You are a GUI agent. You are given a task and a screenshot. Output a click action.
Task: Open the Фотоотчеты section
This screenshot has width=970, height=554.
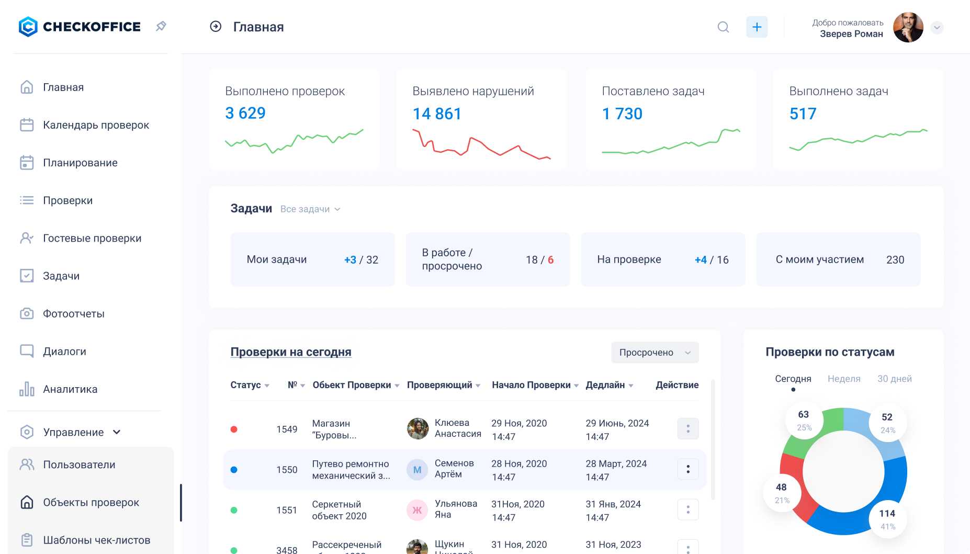[x=75, y=313]
